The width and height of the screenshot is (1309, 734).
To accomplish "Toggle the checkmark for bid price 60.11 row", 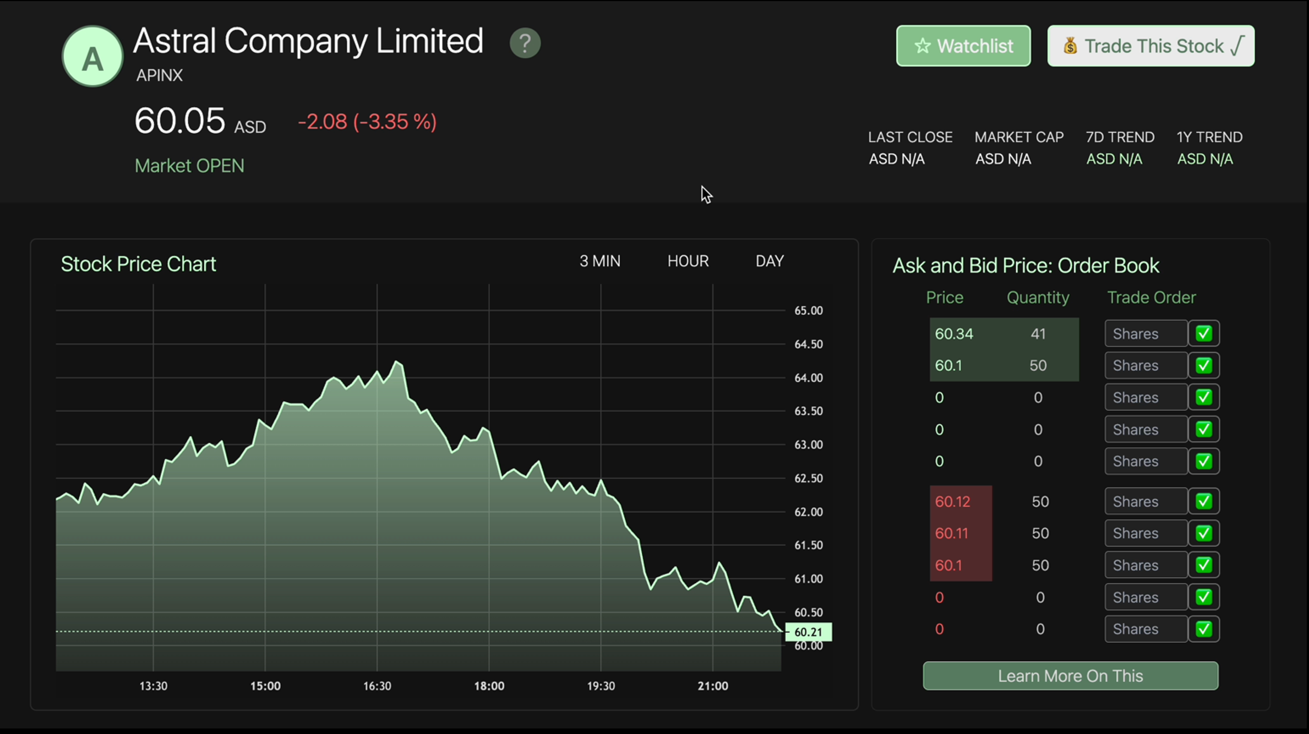I will [1203, 533].
